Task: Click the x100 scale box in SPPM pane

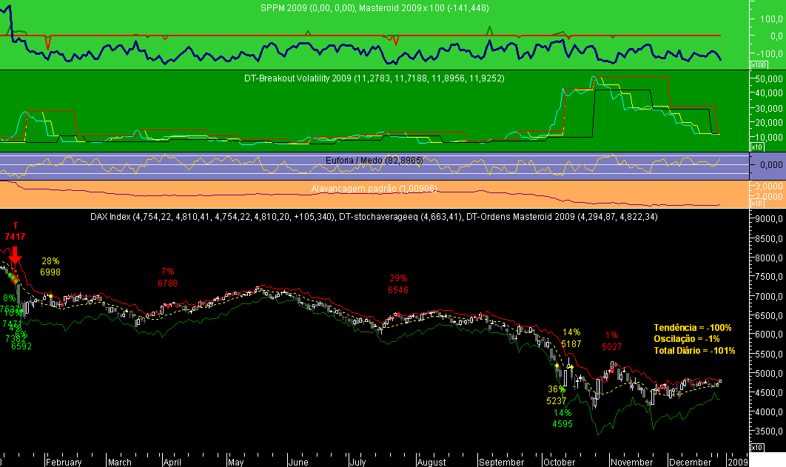Action: [x=758, y=65]
